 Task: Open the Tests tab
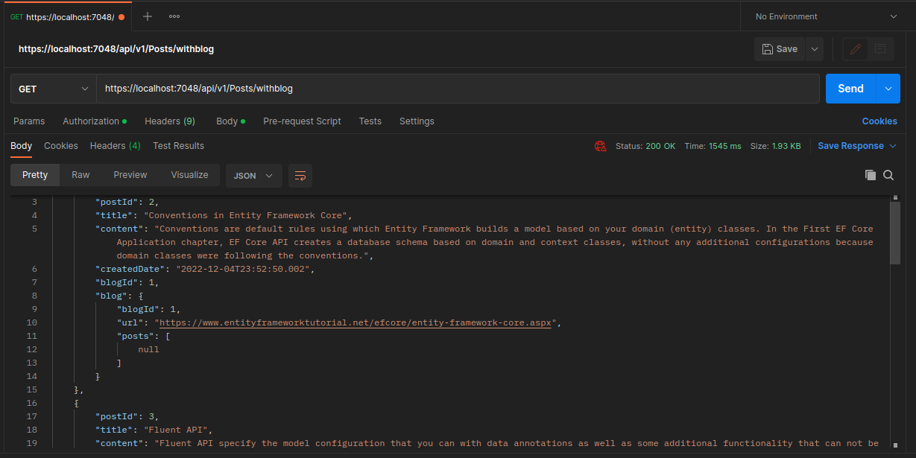point(370,121)
